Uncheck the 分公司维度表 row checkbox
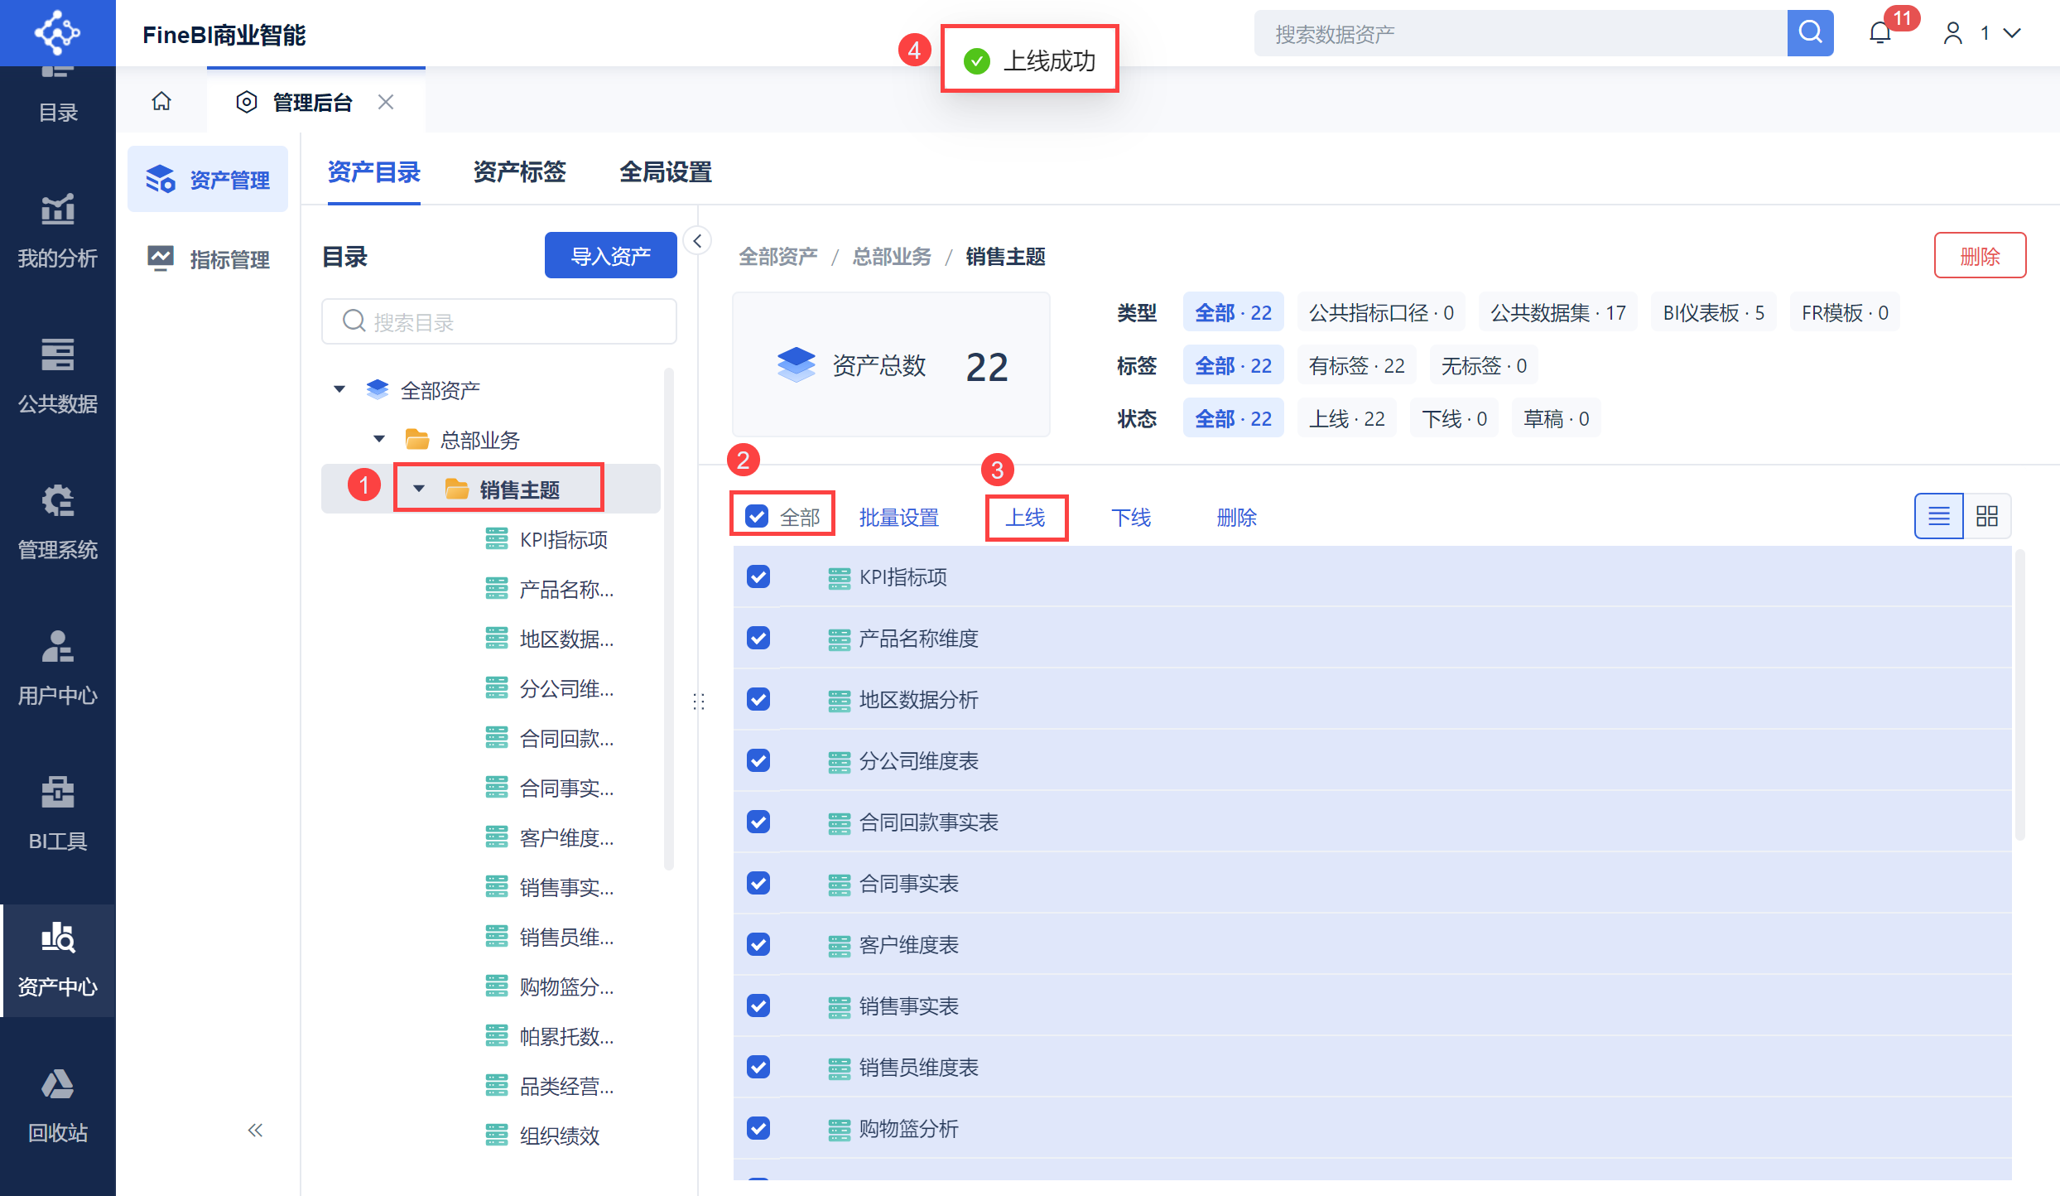2060x1196 pixels. pos(758,760)
